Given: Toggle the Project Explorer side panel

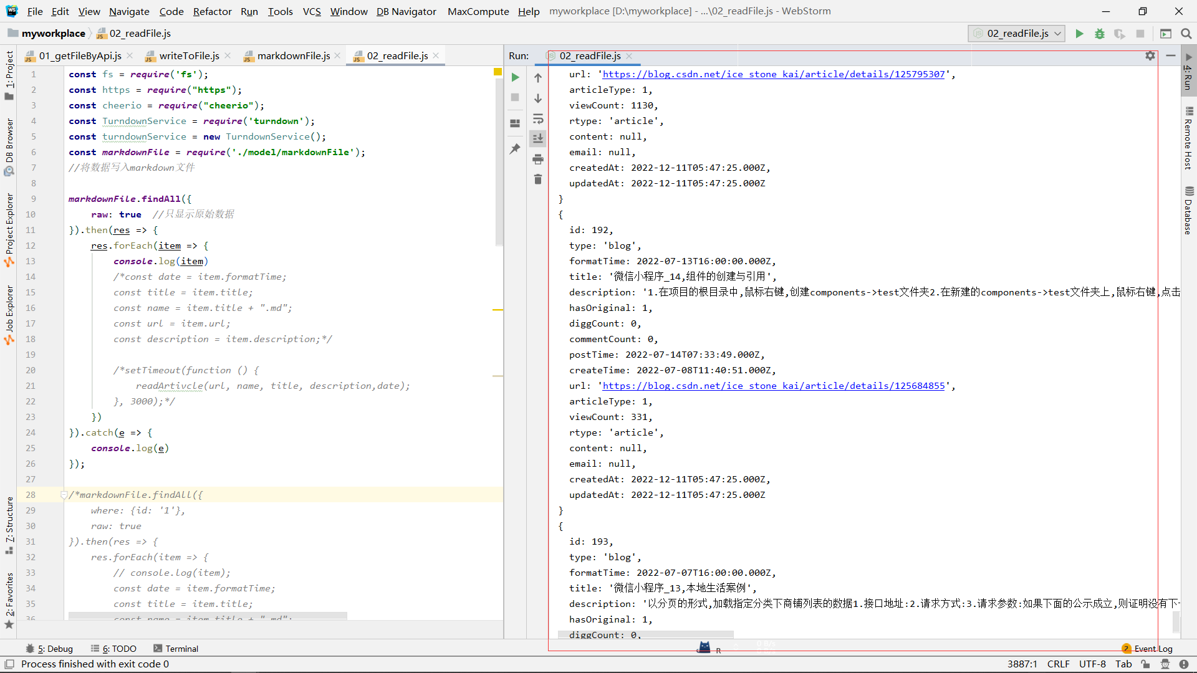Looking at the screenshot, I should tap(9, 230).
